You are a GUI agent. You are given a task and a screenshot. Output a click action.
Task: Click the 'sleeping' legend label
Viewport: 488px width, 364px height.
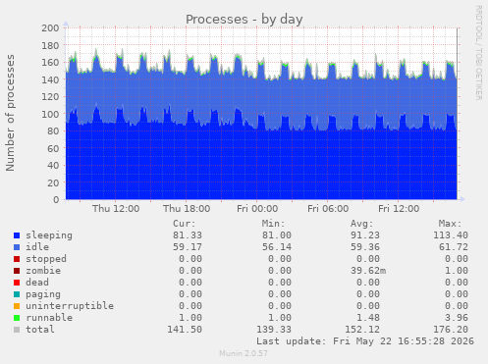(x=49, y=235)
